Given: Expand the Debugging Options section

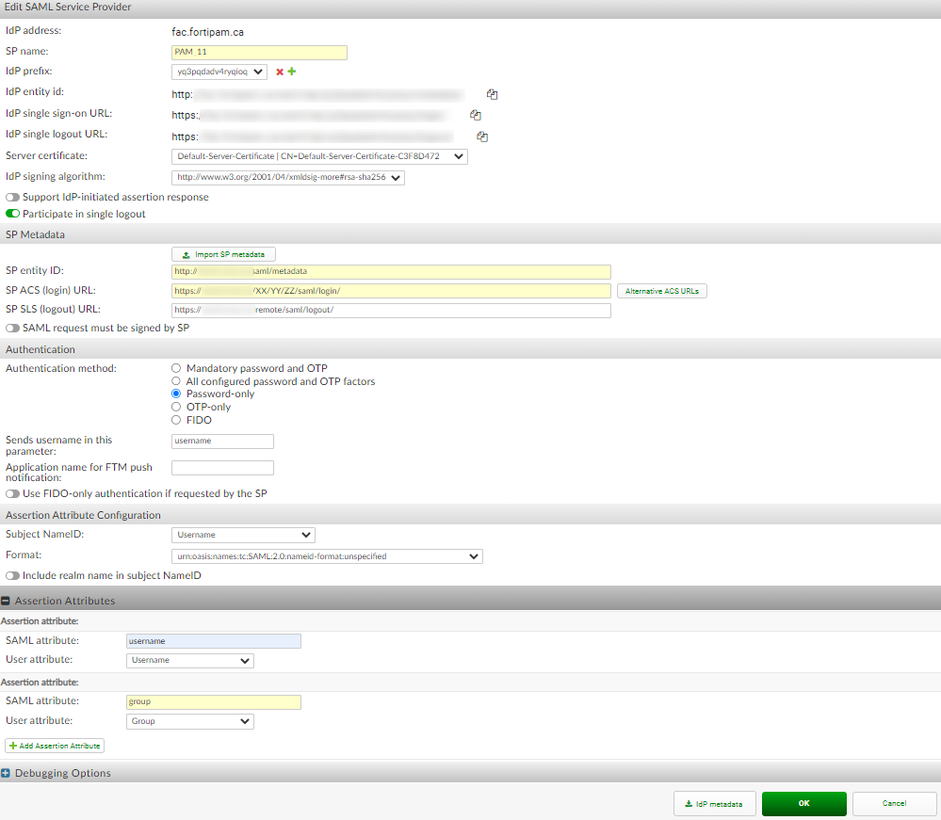Looking at the screenshot, I should [x=7, y=772].
